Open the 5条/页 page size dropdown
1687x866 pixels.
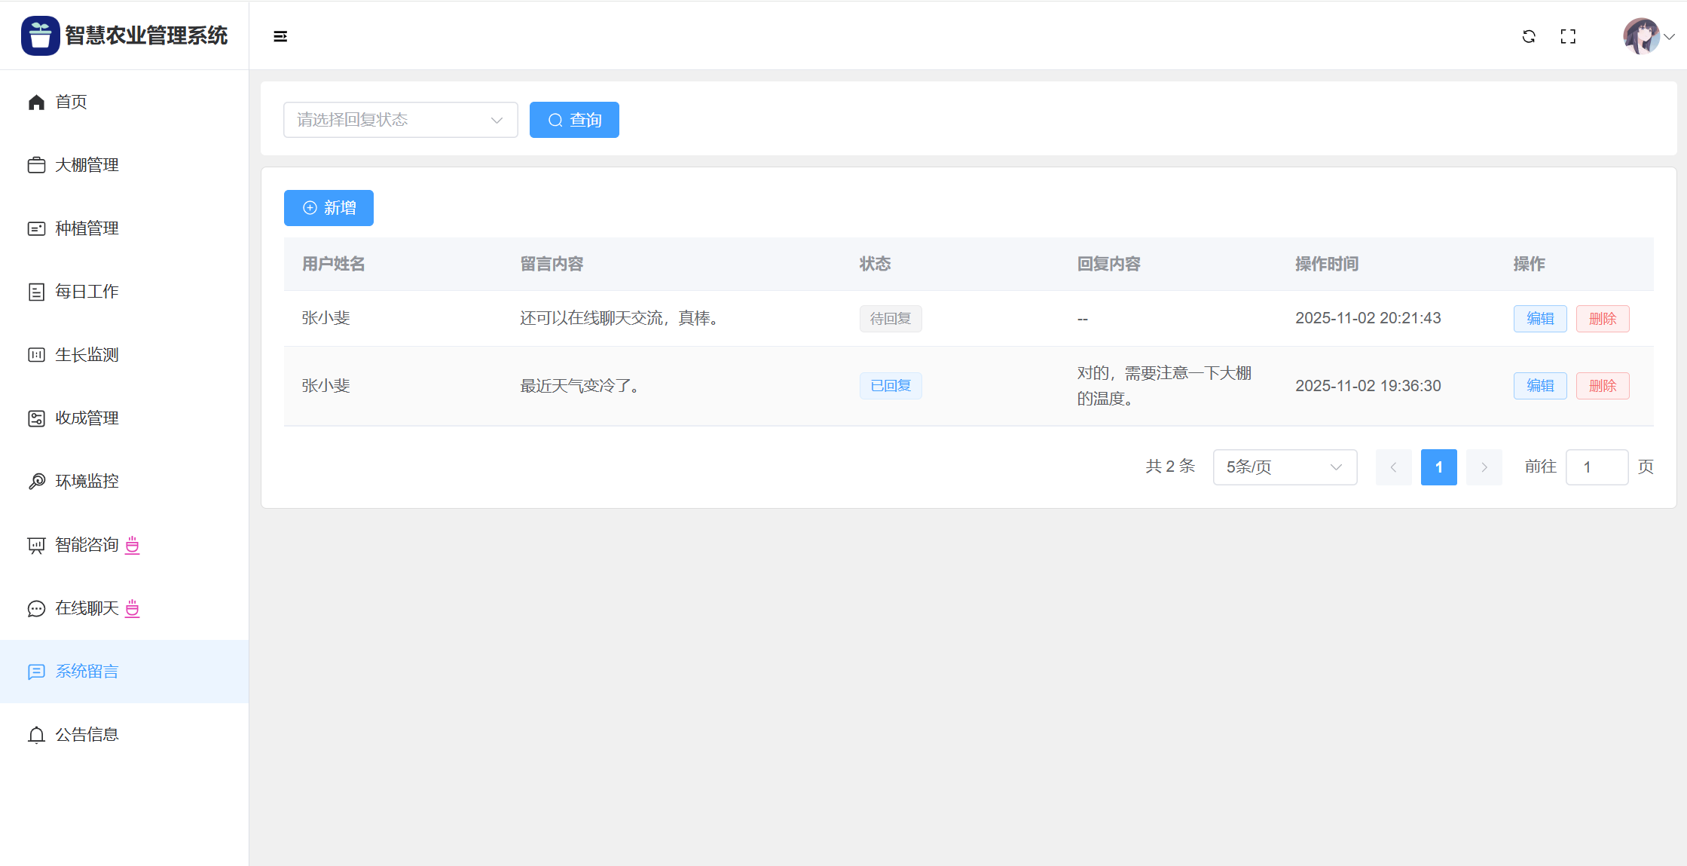[1285, 467]
